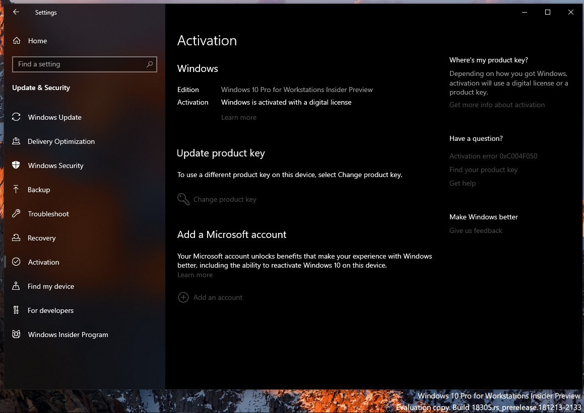Screen dimensions: 584x413
Task: Select the Windows Insider Program cat icon
Action: (16, 334)
